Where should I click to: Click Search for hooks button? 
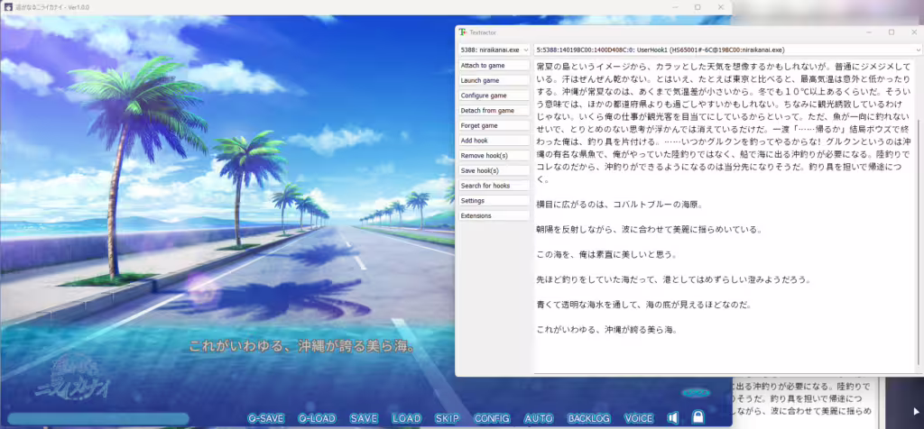coord(494,186)
